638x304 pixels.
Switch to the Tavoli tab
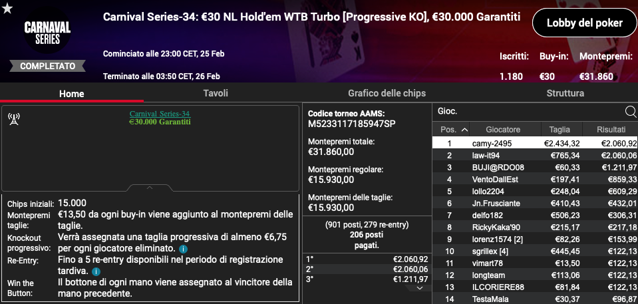click(216, 93)
